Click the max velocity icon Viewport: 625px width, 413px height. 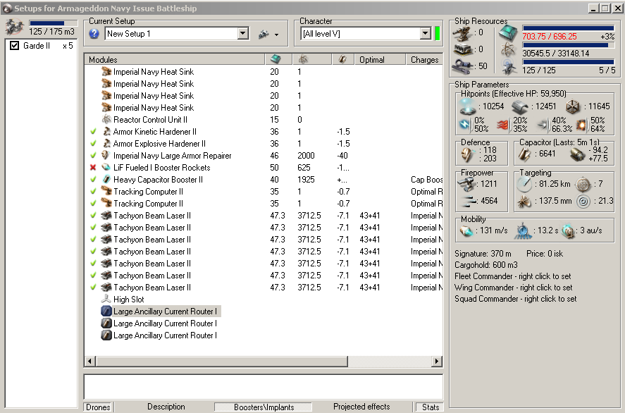point(466,231)
